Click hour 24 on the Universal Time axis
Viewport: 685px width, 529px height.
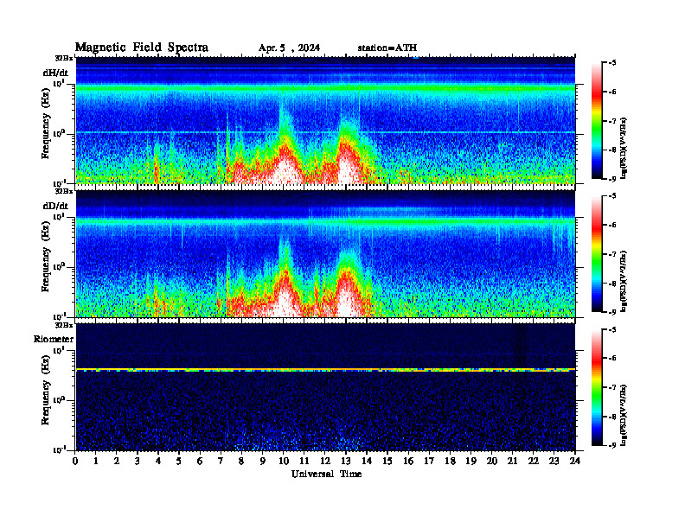(575, 462)
